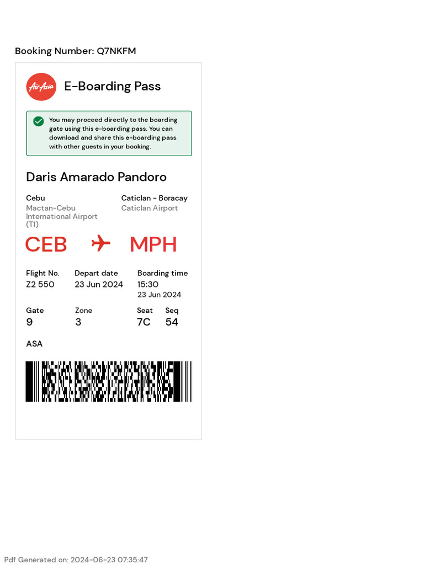
Task: Click the AirAsia red logo
Action: [x=41, y=87]
